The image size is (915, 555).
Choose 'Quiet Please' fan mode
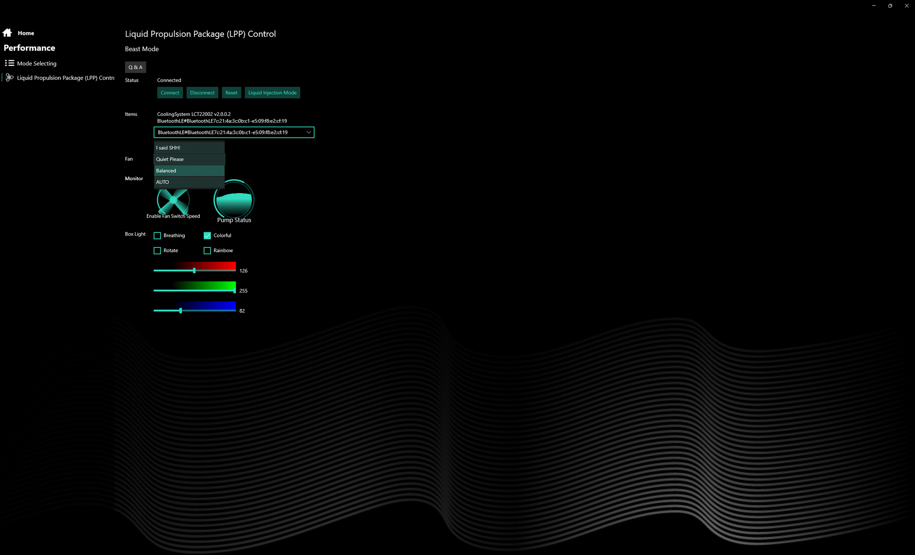click(x=189, y=159)
